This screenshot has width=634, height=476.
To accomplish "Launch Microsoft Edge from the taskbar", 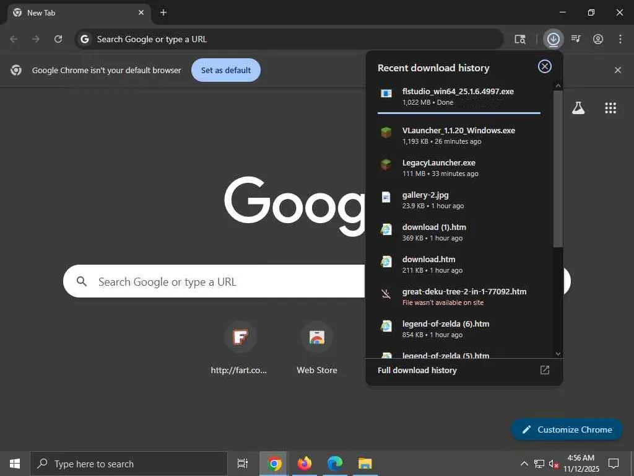I will (335, 464).
